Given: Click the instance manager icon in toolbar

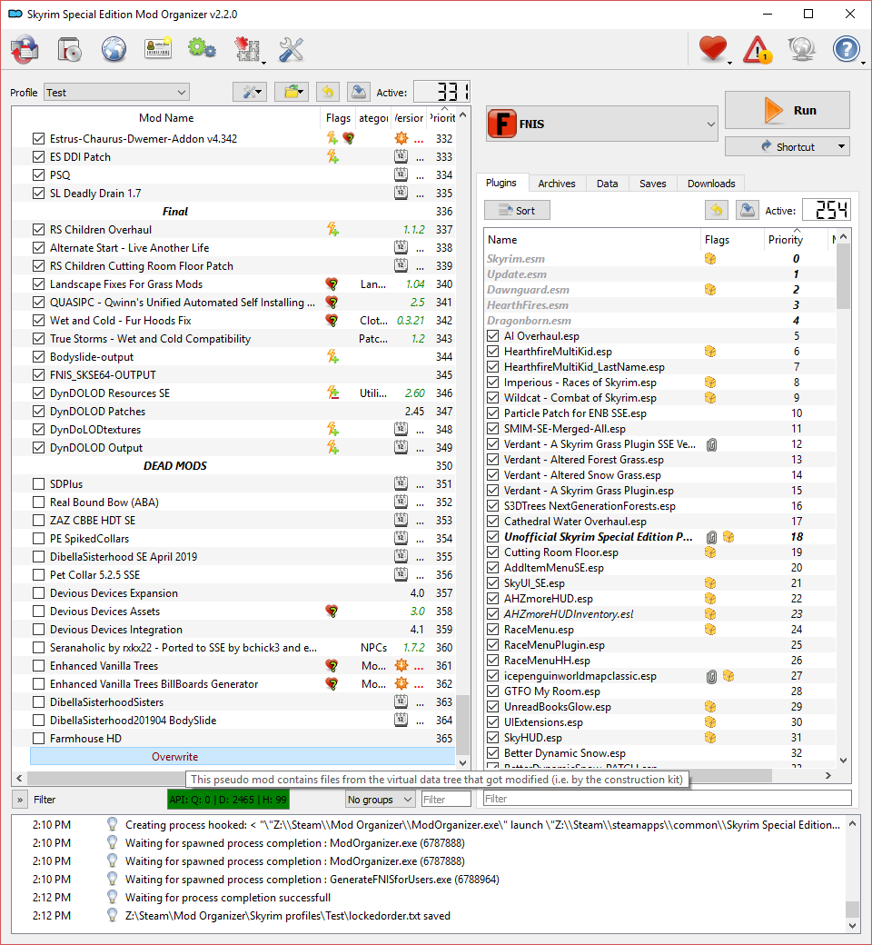Looking at the screenshot, I should tap(25, 49).
